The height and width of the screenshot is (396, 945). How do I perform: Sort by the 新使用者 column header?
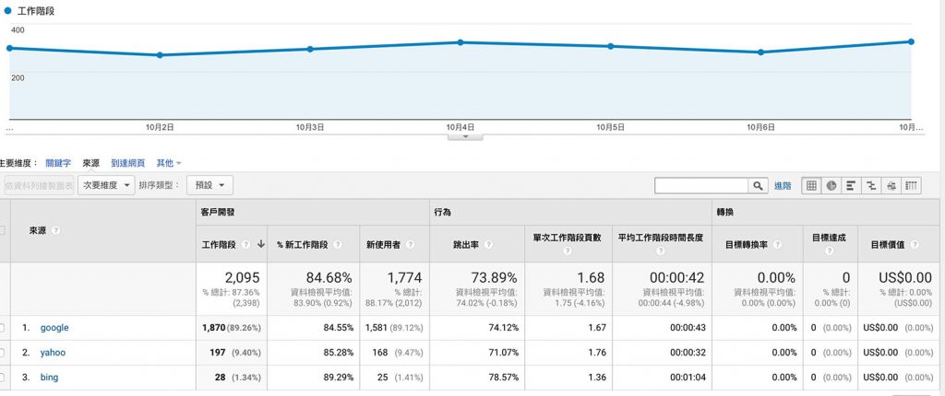[383, 244]
